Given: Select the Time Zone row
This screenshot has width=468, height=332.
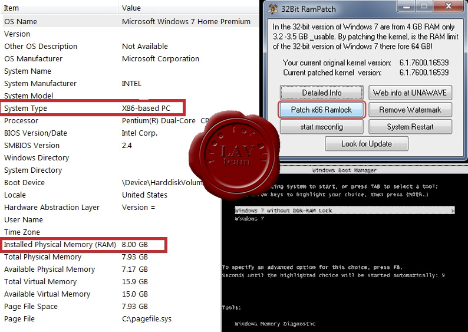Looking at the screenshot, I should (110, 232).
